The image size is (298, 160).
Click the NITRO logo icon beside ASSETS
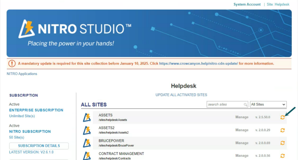(87, 117)
